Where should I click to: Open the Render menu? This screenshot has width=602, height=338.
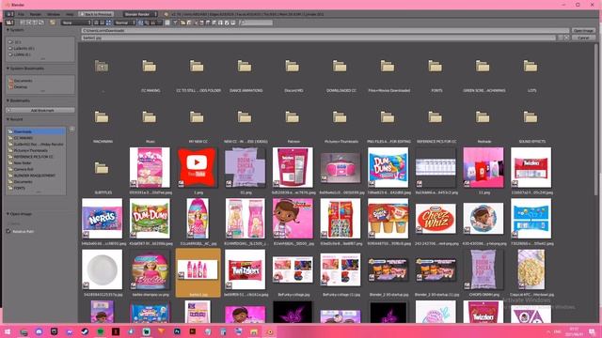(36, 14)
